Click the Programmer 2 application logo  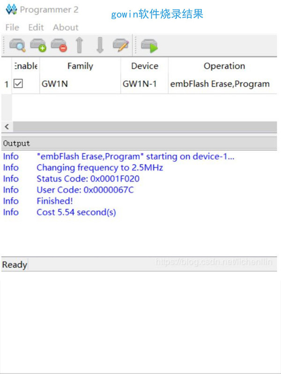[x=11, y=9]
